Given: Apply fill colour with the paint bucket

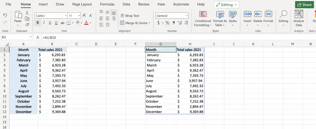Looking at the screenshot, I should [x=78, y=23].
